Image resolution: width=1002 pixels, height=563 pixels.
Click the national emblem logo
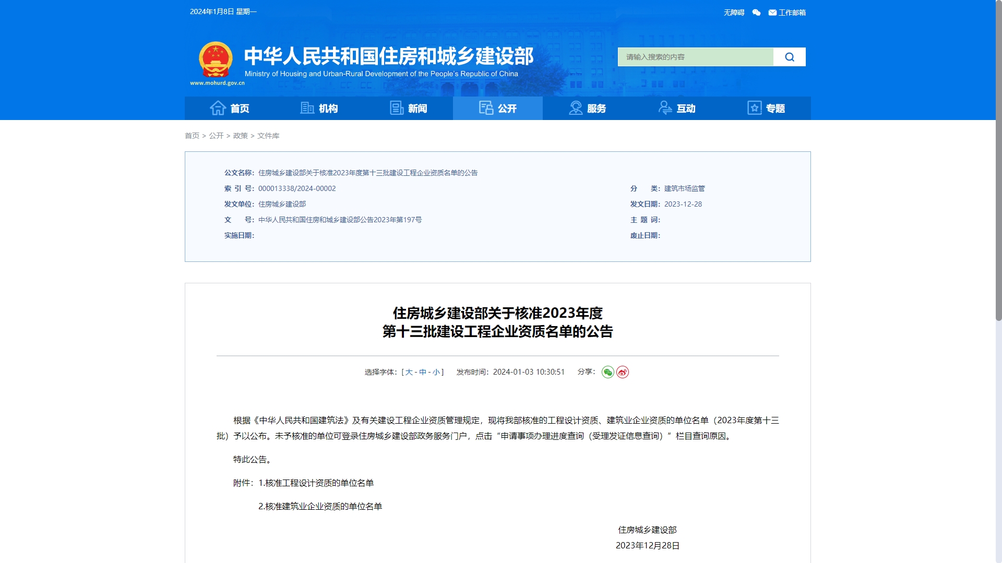coord(216,60)
